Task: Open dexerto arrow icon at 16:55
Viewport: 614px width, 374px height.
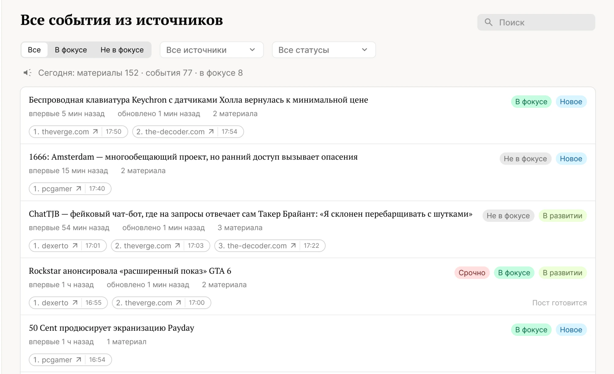Action: point(75,302)
